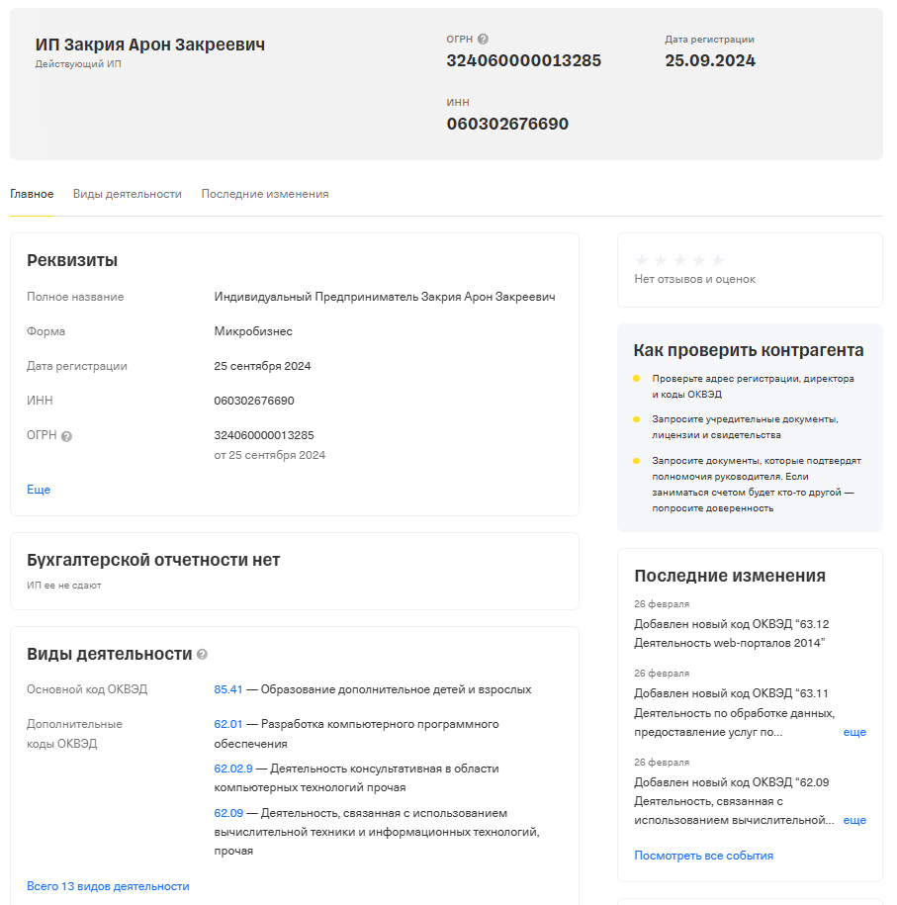897x905 pixels.
Task: Open Всего 13 видов деятельности link
Action: 108,886
